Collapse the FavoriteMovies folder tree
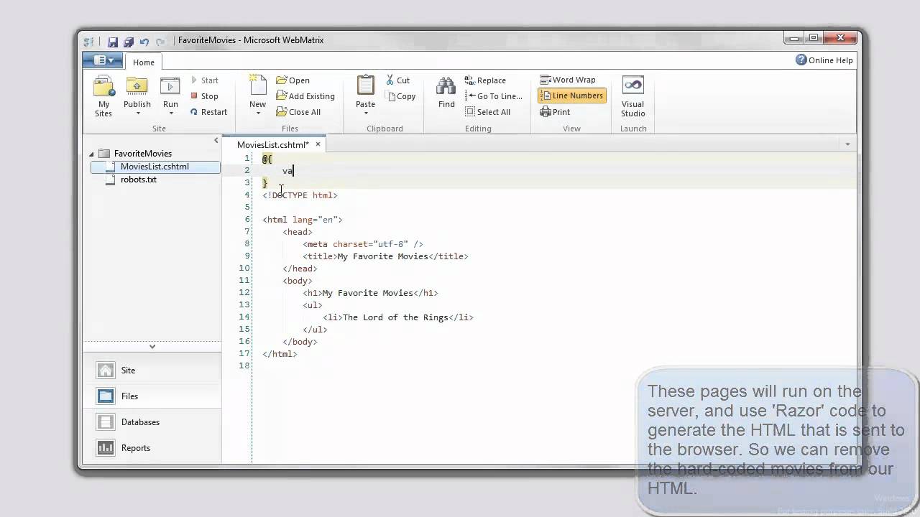Image resolution: width=920 pixels, height=517 pixels. click(x=92, y=154)
